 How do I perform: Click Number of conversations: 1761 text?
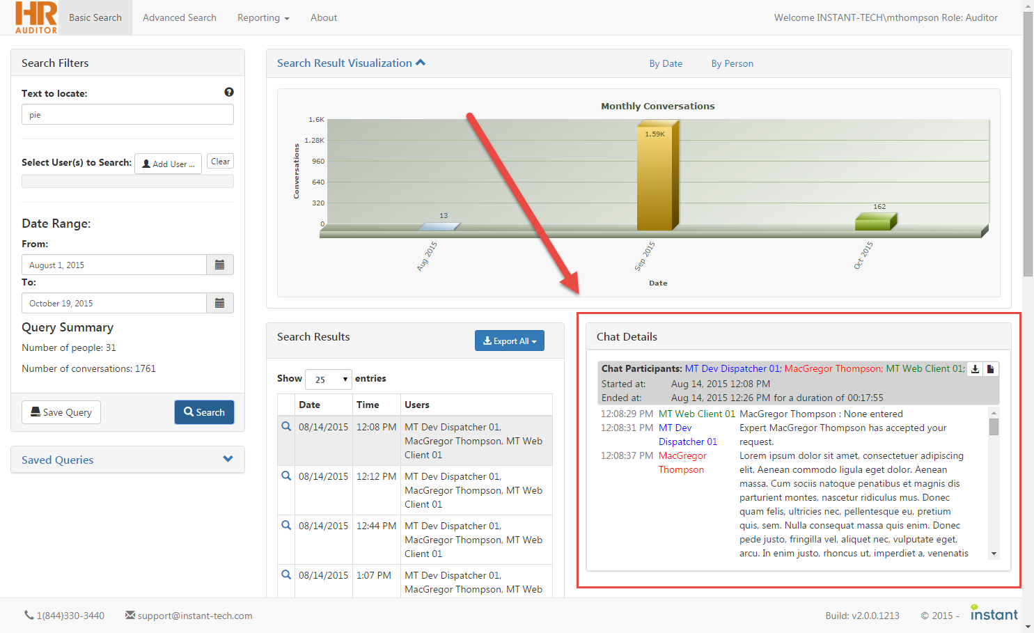88,368
